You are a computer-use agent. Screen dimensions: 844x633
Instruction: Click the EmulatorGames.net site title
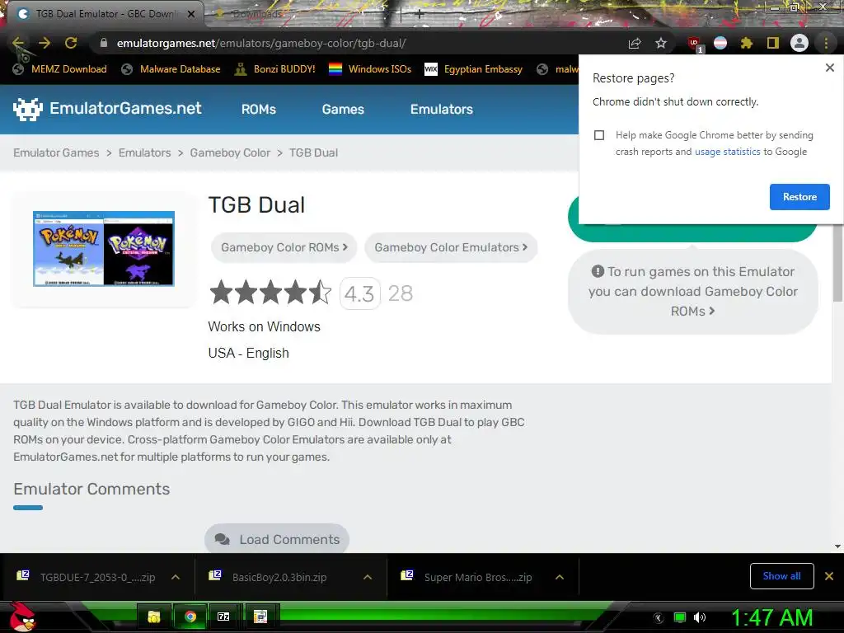(125, 108)
